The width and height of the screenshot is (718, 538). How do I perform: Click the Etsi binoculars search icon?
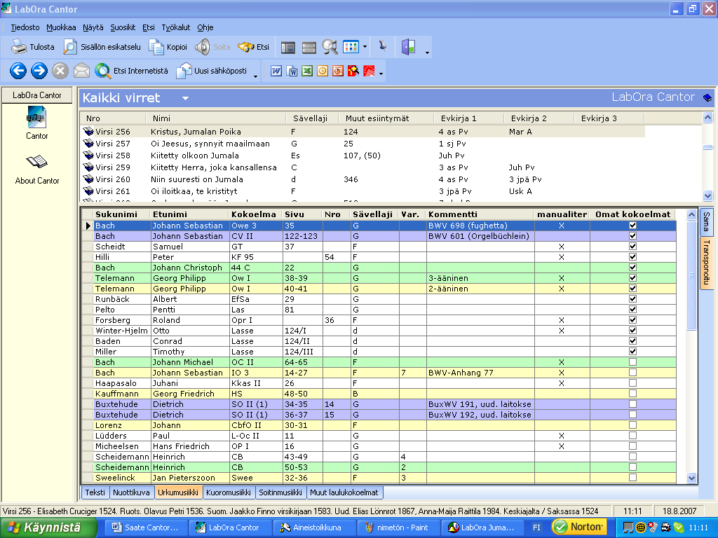point(246,47)
